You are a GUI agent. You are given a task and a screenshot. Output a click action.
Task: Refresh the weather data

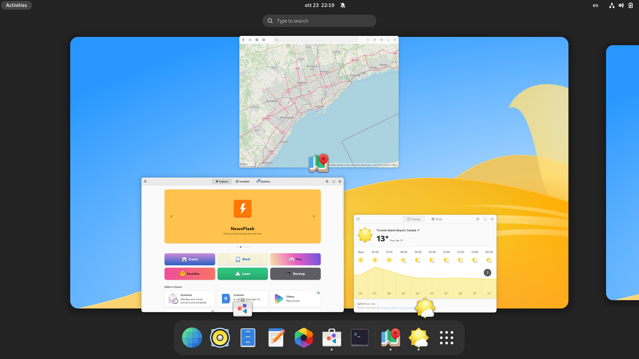tap(358, 219)
